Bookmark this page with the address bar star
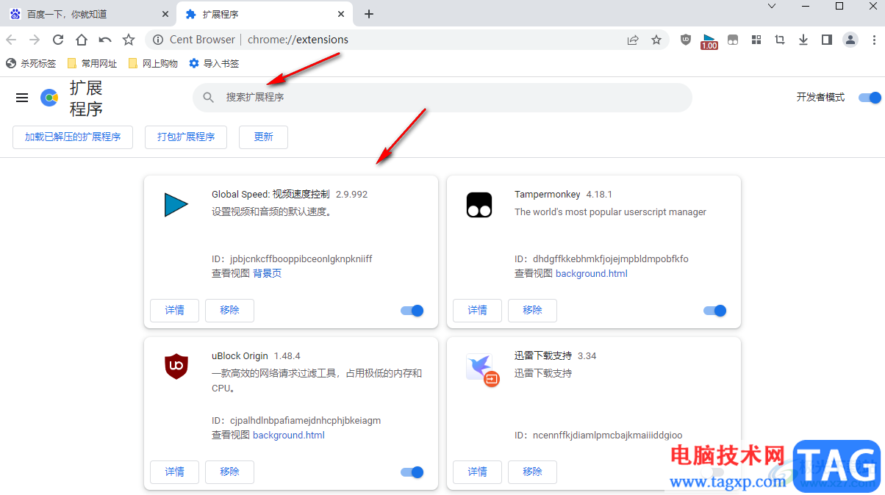This screenshot has width=885, height=495. (x=656, y=40)
